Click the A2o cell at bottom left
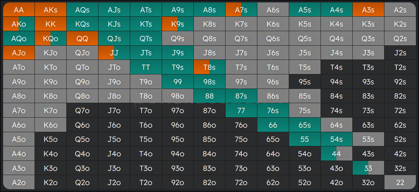Image resolution: width=419 pixels, height=192 pixels. tap(19, 182)
